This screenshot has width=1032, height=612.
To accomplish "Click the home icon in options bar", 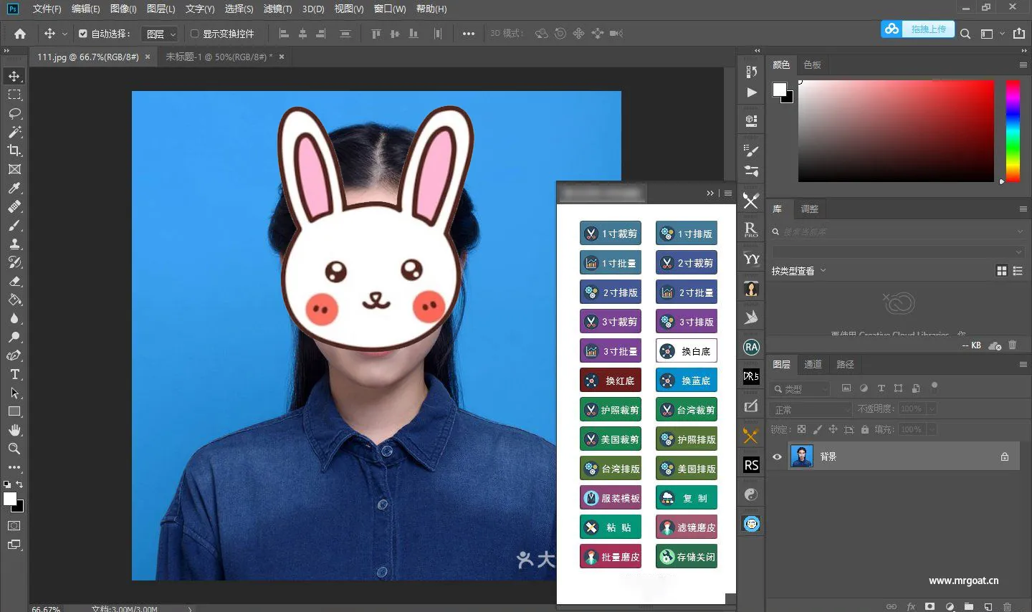I will pyautogui.click(x=20, y=34).
